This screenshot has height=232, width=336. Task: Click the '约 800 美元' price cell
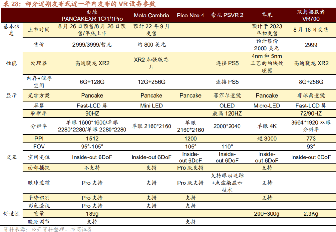click(151, 44)
